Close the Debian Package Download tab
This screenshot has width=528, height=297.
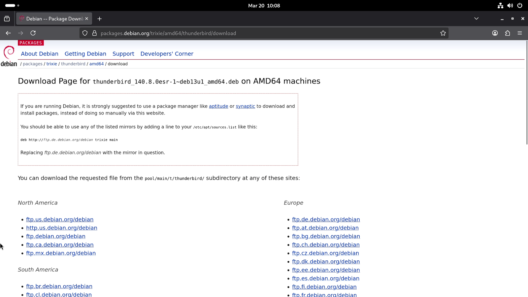point(86,19)
